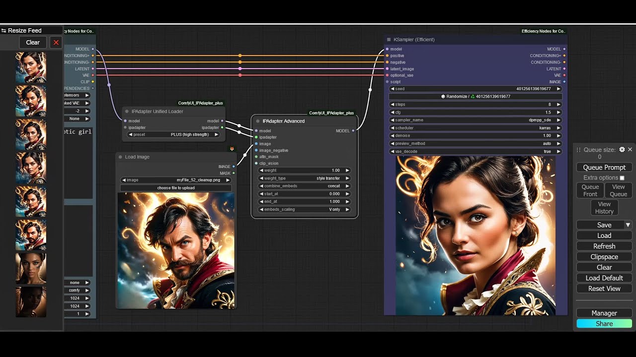
Task: Click Queue Prompt button
Action: coord(604,168)
